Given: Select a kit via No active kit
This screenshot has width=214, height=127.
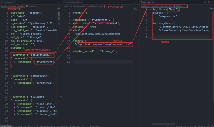Looking at the screenshot, I should pyautogui.click(x=62, y=126).
